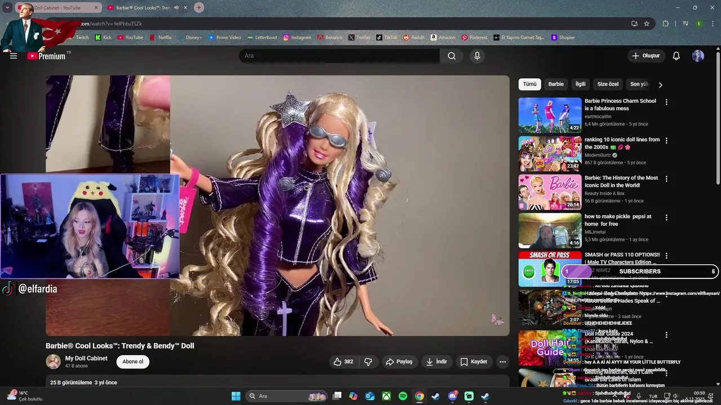This screenshot has width=721, height=405.
Task: Open the YouTube hamburger guide menu
Action: [14, 56]
